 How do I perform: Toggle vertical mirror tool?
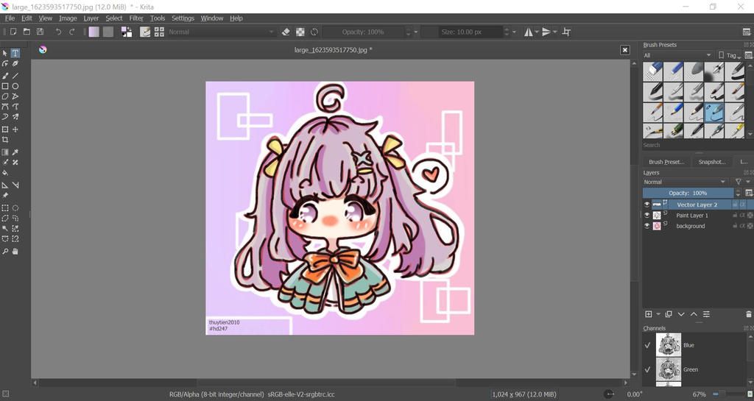point(546,32)
